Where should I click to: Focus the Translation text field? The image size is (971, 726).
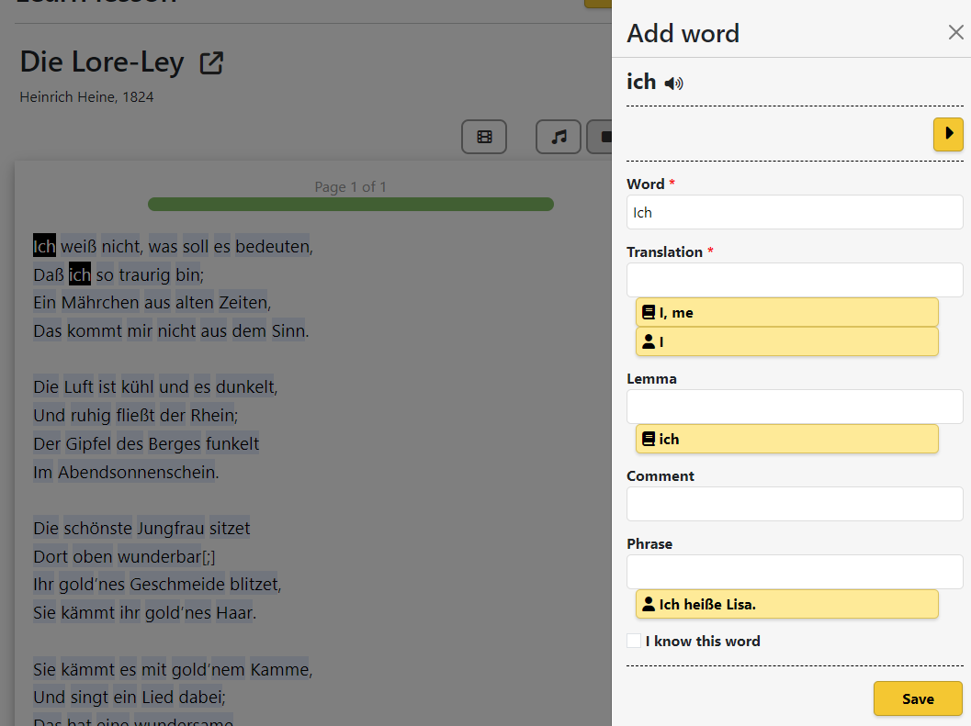point(795,280)
